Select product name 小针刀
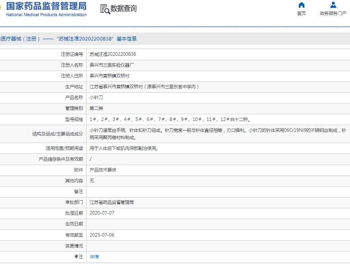Screen dimensions: 350x265 96,97
